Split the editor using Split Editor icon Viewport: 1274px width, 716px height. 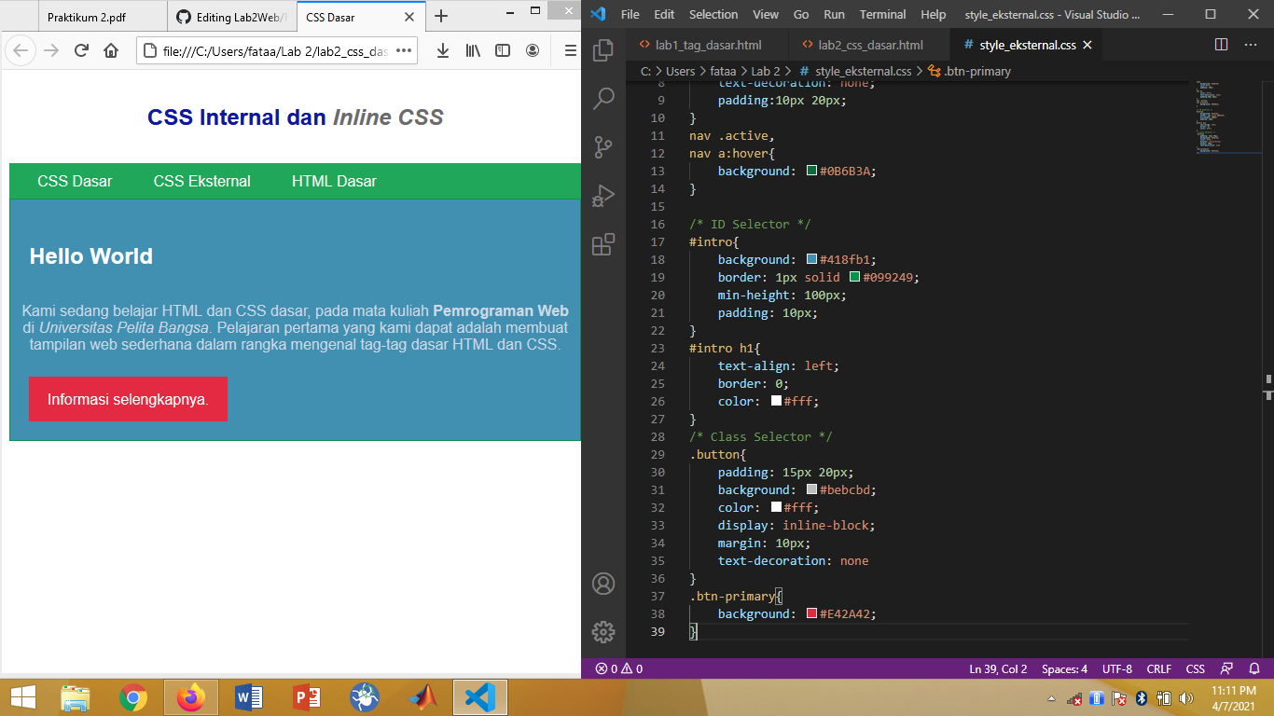coord(1223,44)
